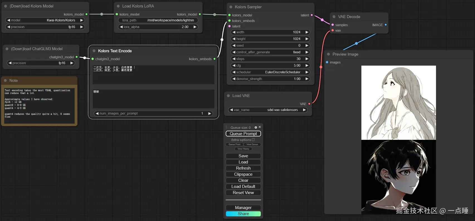Increase the steps value arrow
The image size is (475, 221).
(x=307, y=59)
